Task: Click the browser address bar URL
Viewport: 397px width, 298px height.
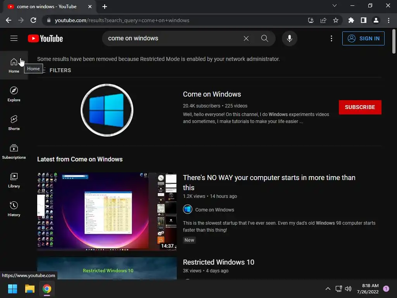Action: [122, 20]
